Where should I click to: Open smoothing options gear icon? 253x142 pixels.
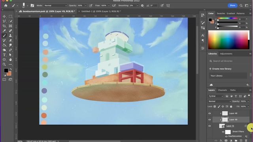click(x=142, y=6)
